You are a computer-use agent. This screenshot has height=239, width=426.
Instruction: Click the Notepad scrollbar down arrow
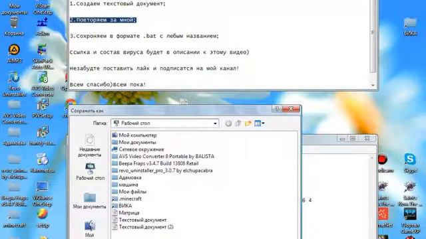(x=373, y=85)
